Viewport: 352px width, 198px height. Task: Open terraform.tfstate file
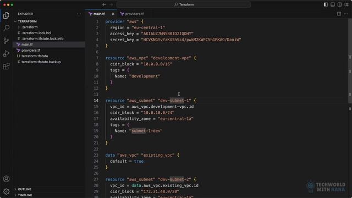tap(35, 56)
